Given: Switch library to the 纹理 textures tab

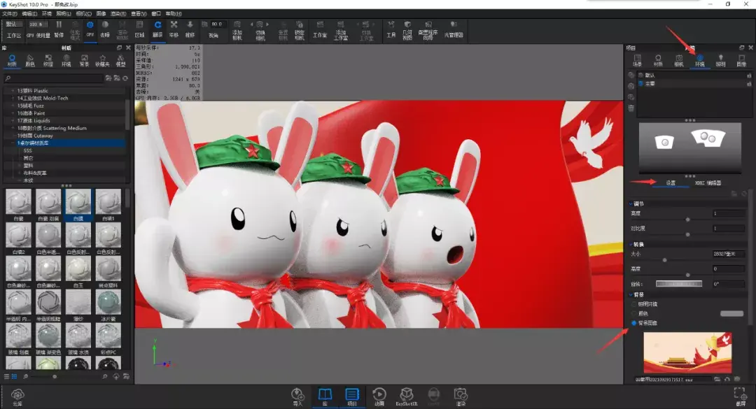Looking at the screenshot, I should [x=48, y=61].
